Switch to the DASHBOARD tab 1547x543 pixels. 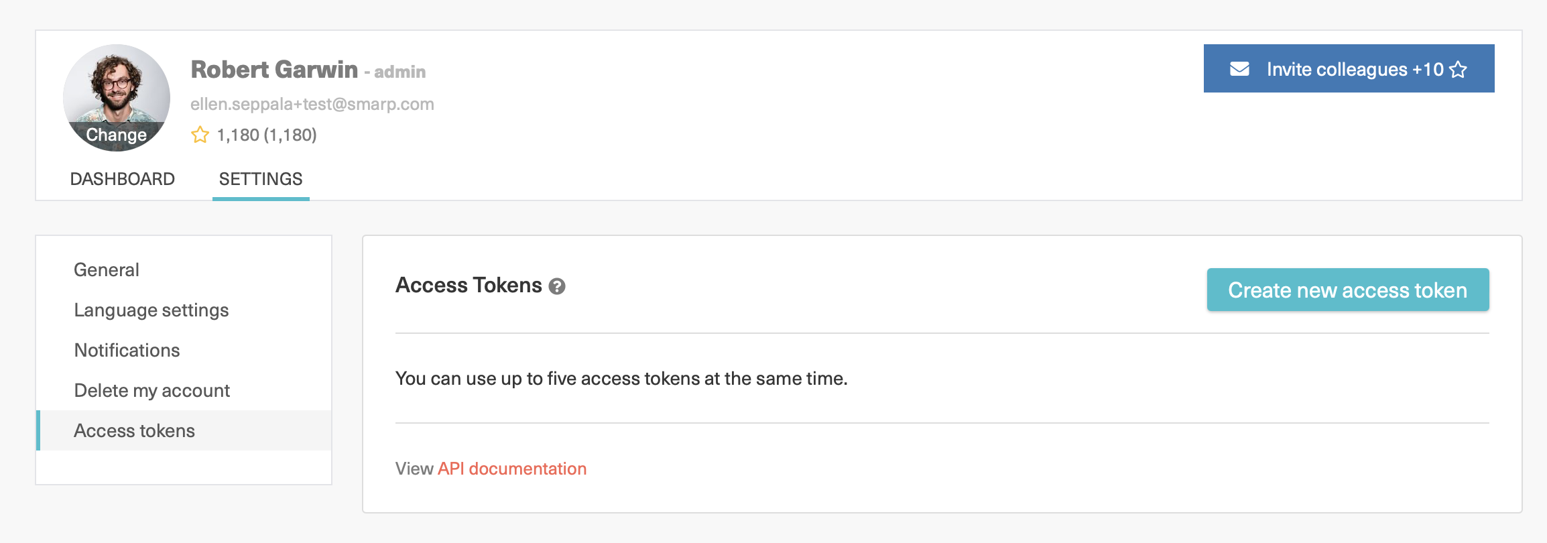(123, 179)
